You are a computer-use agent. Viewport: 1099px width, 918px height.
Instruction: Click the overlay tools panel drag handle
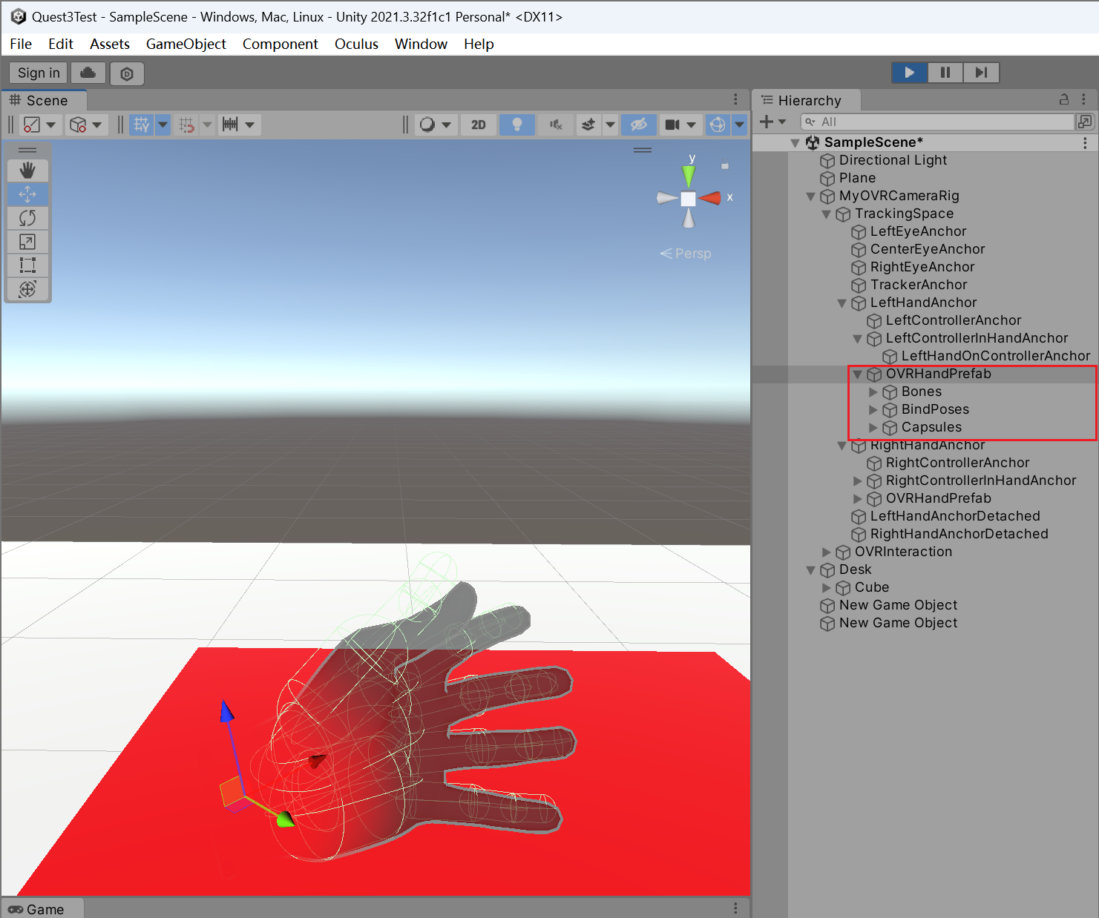point(27,150)
